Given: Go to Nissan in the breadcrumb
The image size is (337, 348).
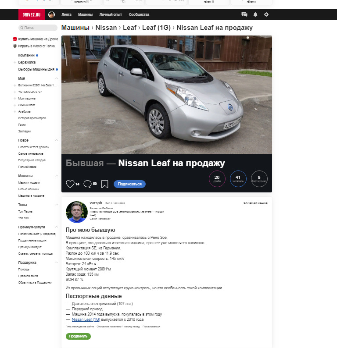Looking at the screenshot, I should click(x=106, y=28).
